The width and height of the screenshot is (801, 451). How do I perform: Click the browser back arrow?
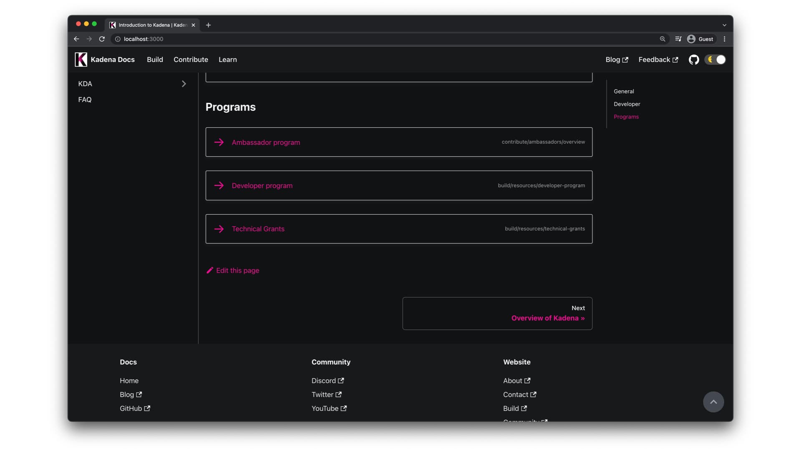click(x=76, y=39)
